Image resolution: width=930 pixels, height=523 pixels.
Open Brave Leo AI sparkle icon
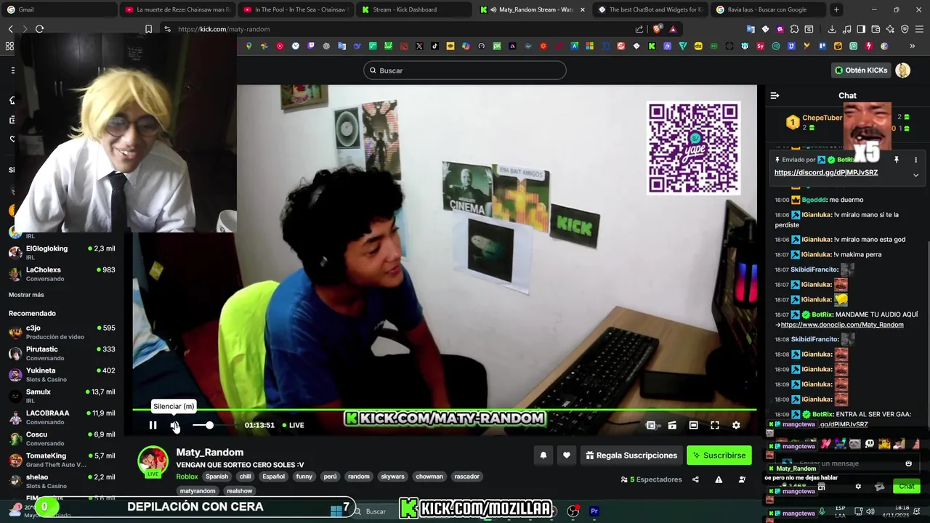pos(890,29)
